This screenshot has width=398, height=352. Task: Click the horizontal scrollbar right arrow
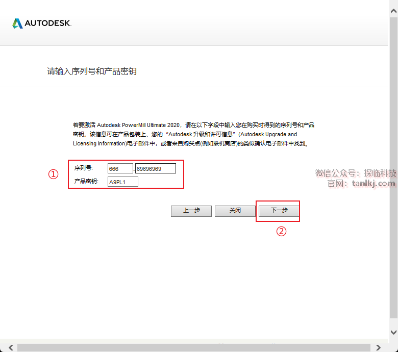[x=379, y=347]
